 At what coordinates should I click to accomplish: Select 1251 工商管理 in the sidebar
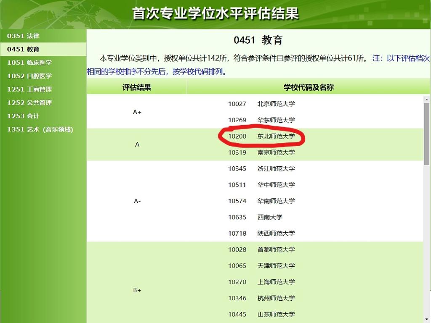(x=29, y=89)
